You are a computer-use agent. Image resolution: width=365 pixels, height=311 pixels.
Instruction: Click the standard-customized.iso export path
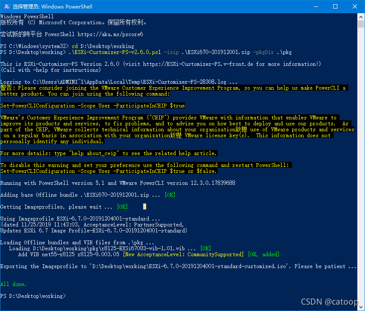[189, 266]
